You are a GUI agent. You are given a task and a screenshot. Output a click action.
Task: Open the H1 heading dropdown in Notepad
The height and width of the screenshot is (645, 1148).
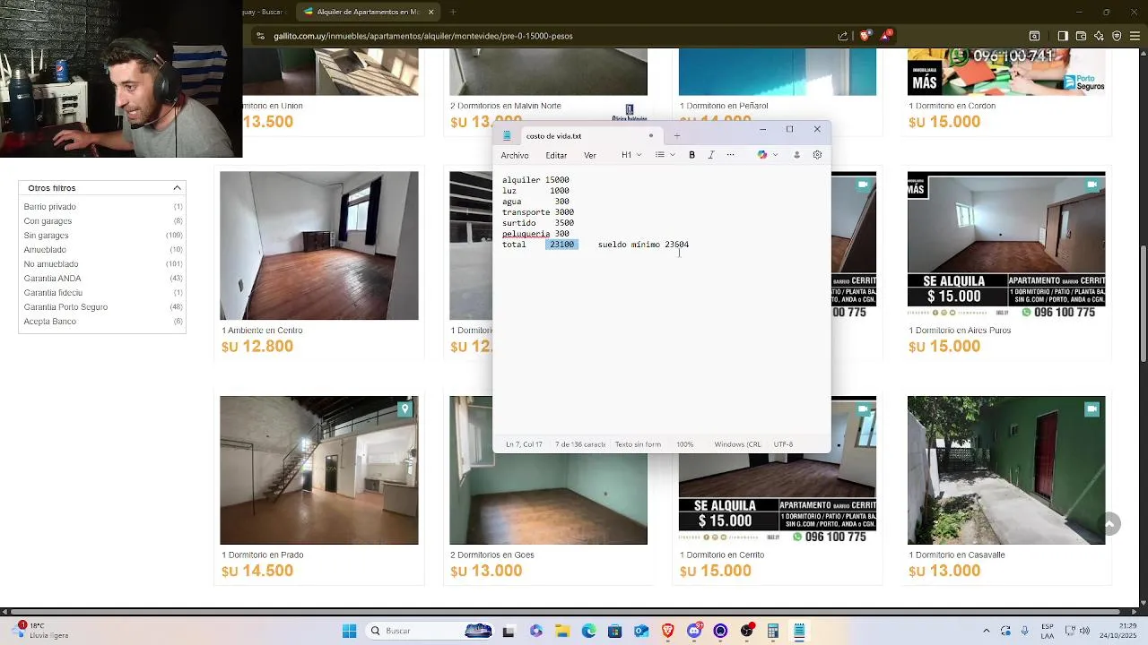point(631,155)
